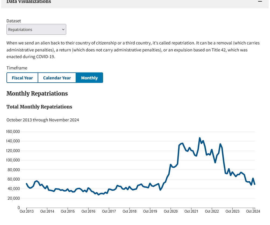Click the Monthly Repatriations heading
270x225 pixels.
[x=37, y=93]
